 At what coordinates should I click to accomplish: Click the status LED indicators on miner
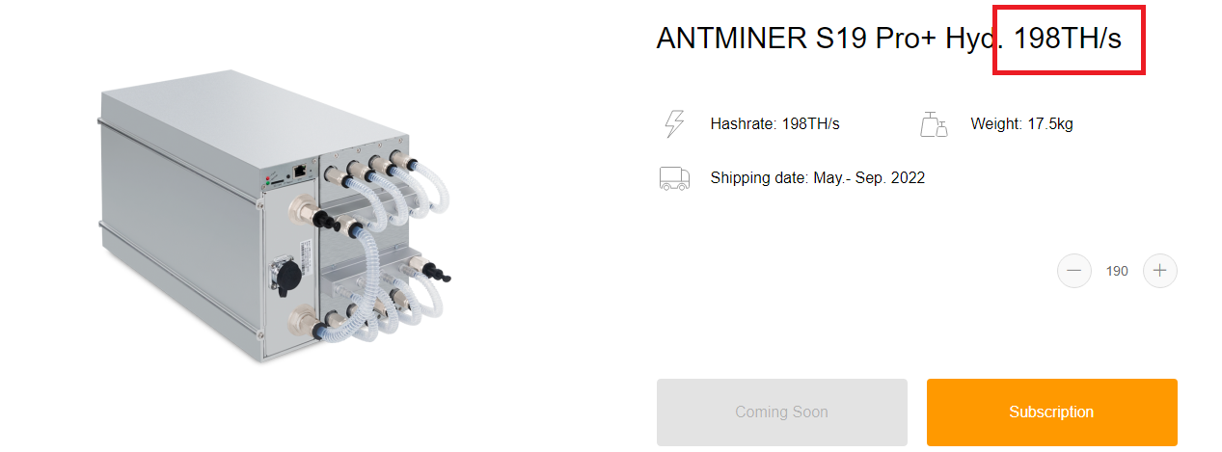coord(268,178)
